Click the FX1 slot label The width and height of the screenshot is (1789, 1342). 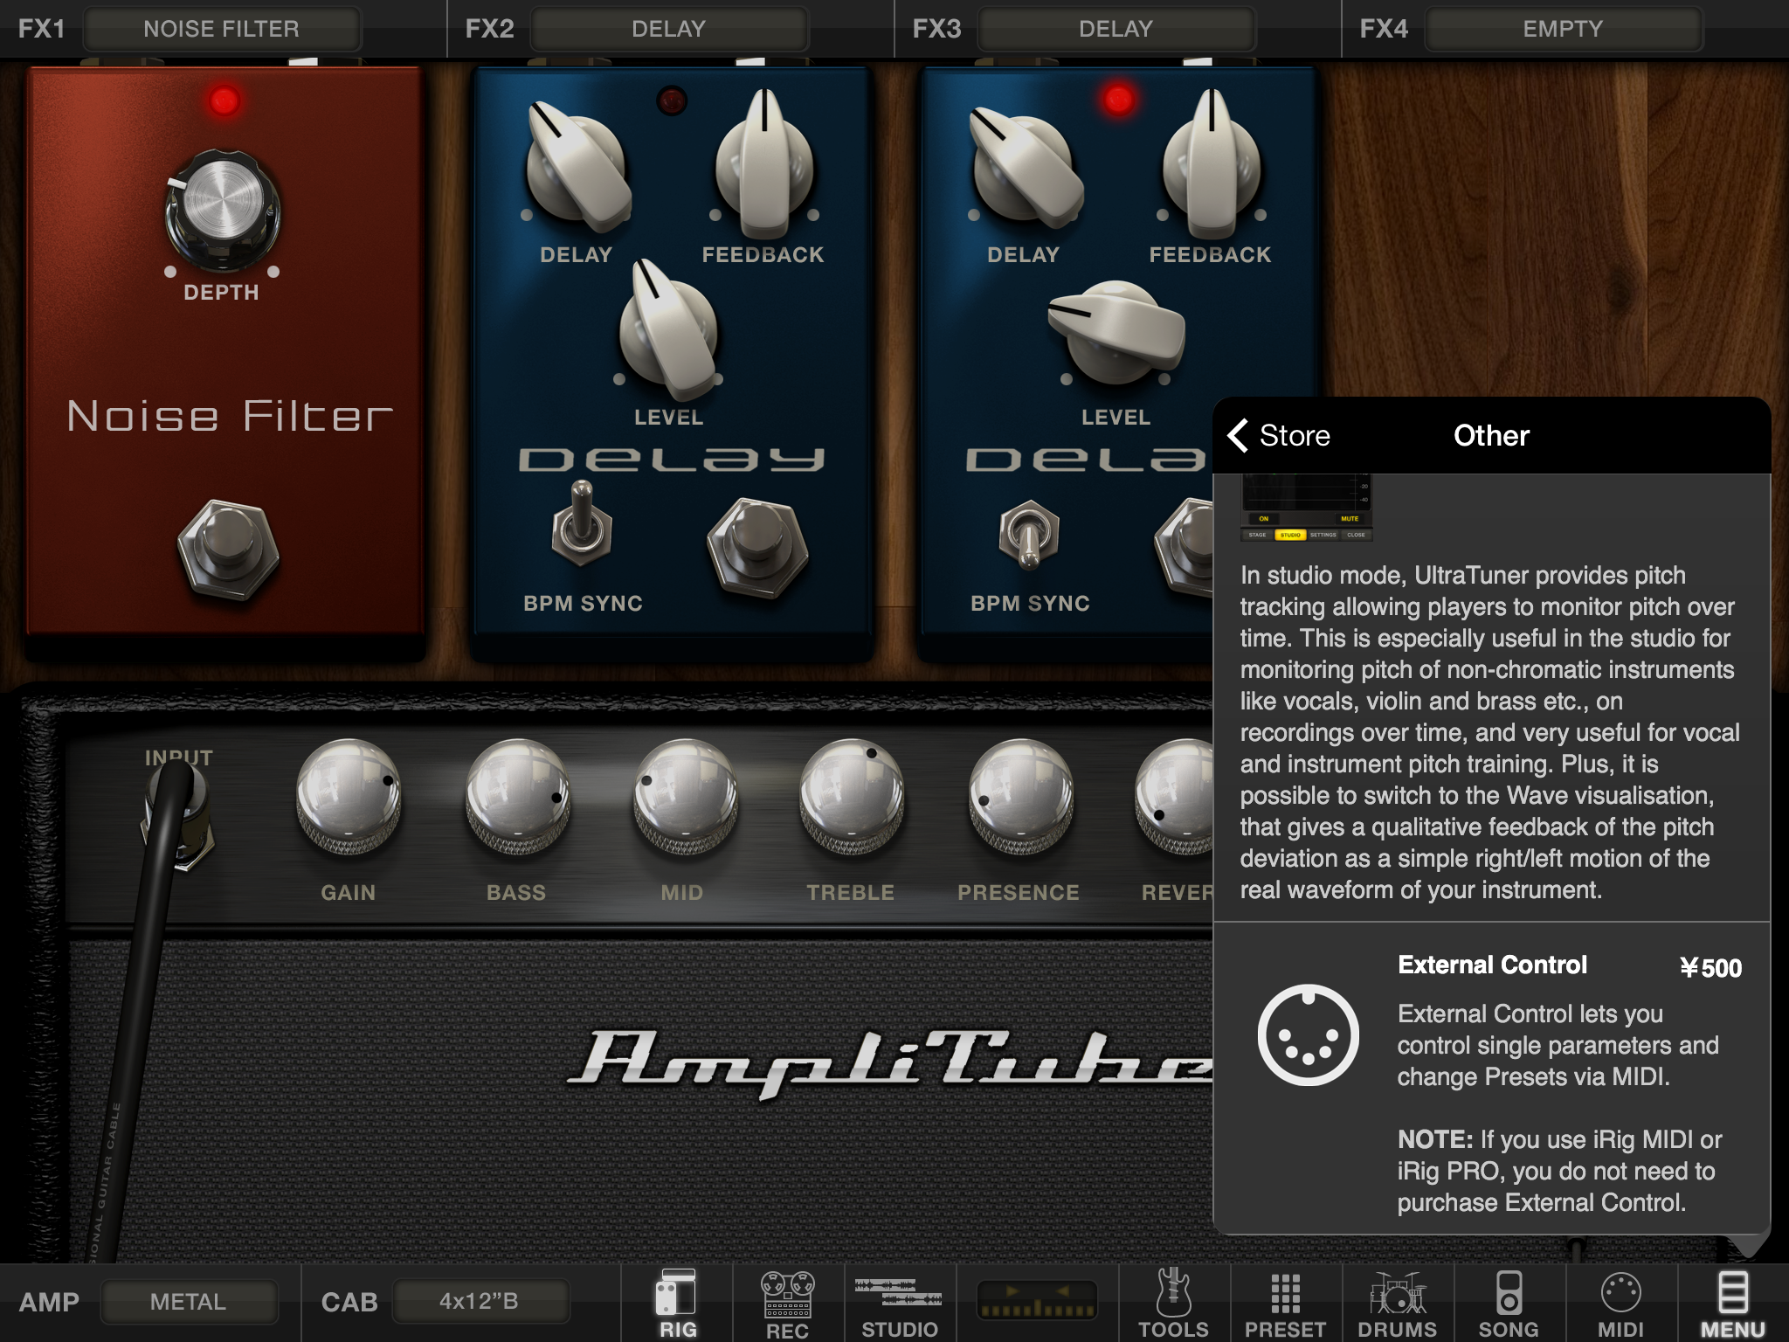(x=42, y=29)
